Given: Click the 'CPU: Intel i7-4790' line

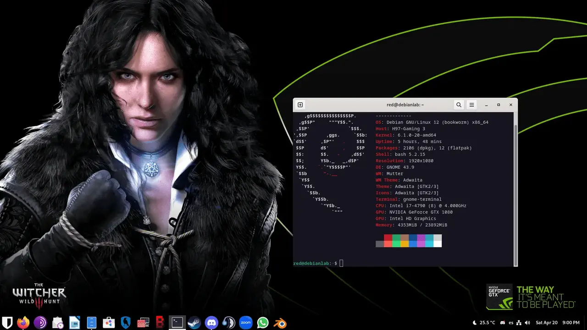Looking at the screenshot, I should pyautogui.click(x=421, y=206).
